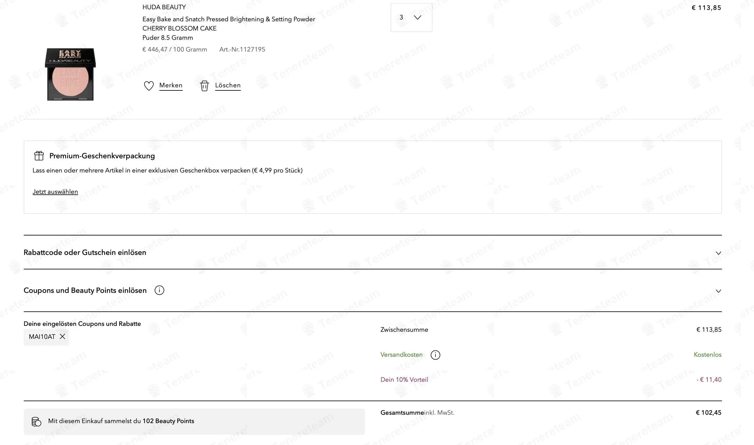Click Jetzt auswählen for gift packaging
754x445 pixels.
(55, 192)
